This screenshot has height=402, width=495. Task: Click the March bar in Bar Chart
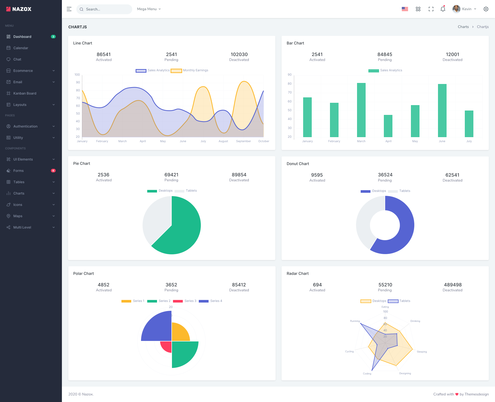point(361,110)
